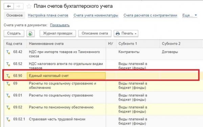Image resolution: width=203 pixels, height=127 pixels.
Task: Open Счета учета номенклатуры link
Action: [x=96, y=15]
